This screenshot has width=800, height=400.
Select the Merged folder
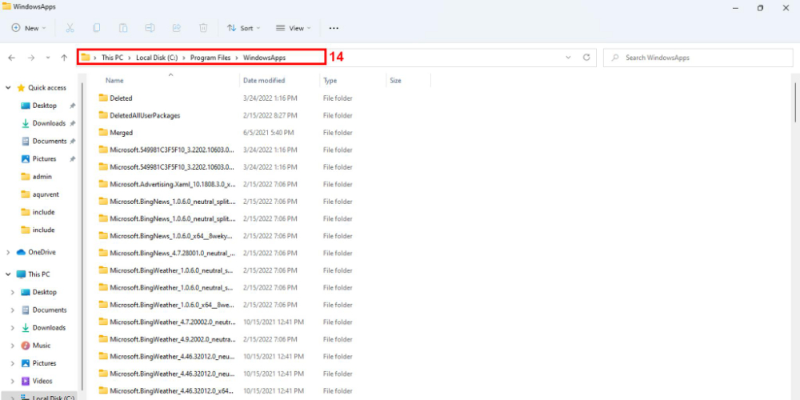(x=121, y=133)
